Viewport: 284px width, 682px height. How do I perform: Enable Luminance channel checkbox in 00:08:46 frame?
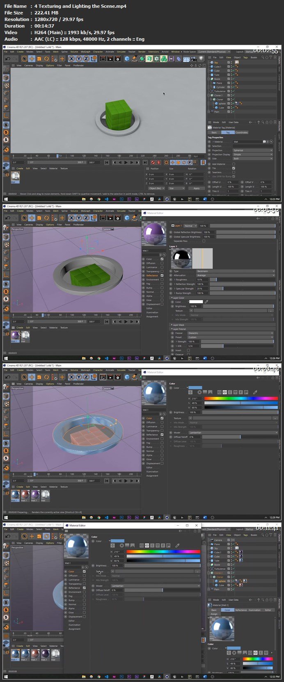click(162, 427)
